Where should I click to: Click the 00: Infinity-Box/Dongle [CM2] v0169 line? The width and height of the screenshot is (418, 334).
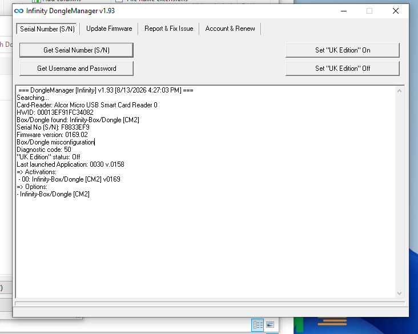click(69, 180)
